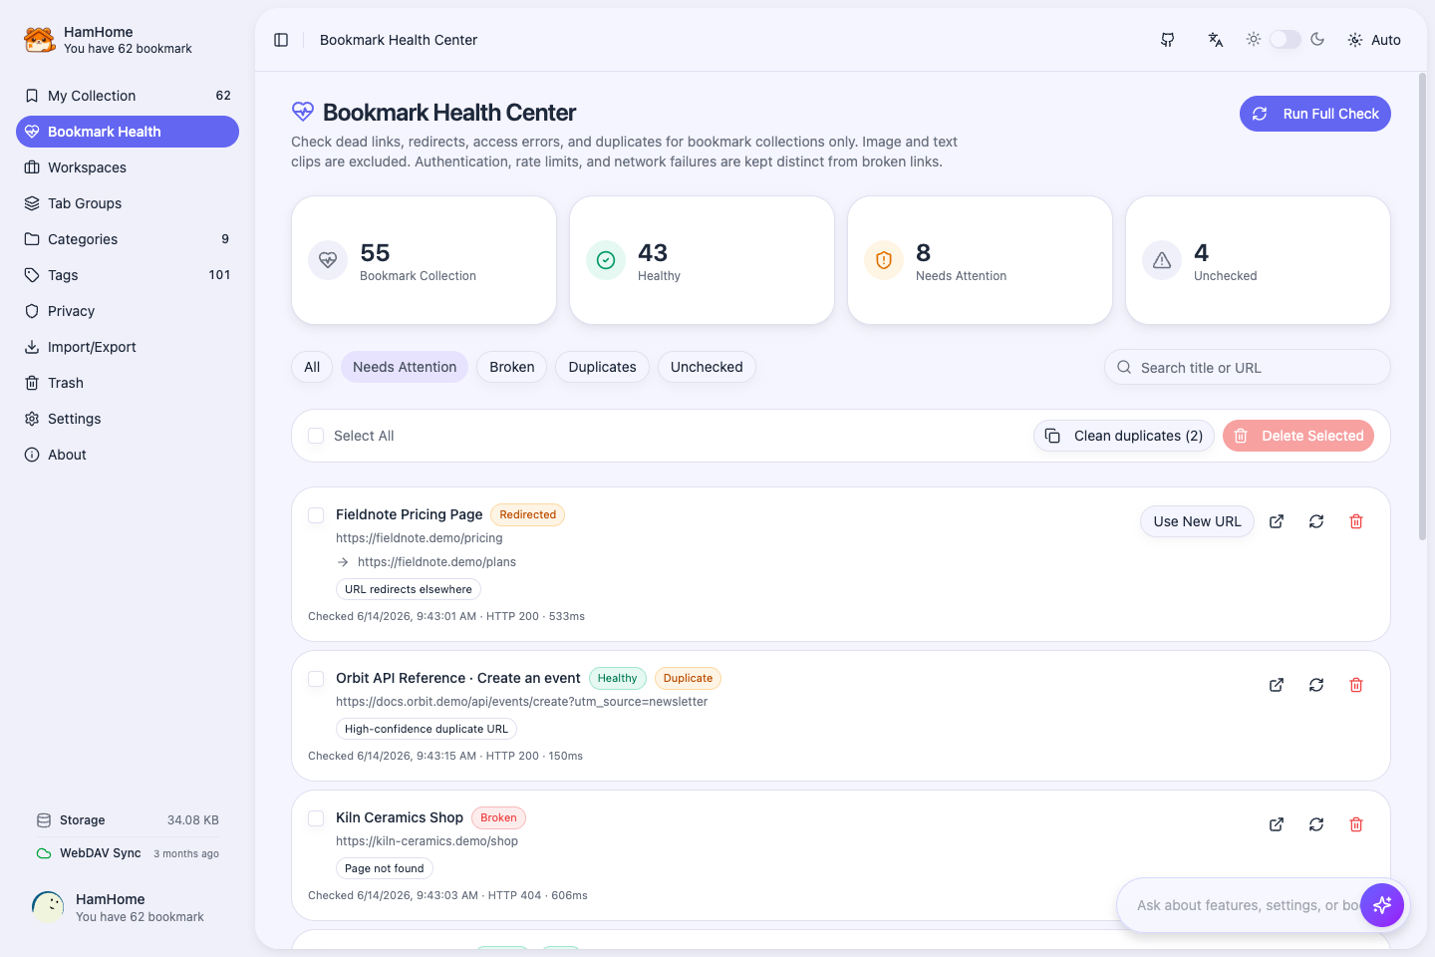Navigate to Categories
The width and height of the screenshot is (1435, 957).
pos(128,239)
